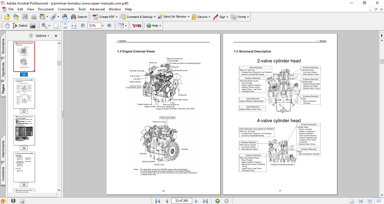Select page 34 thumbnail
Screen dimensions: 384x204
coord(24,130)
